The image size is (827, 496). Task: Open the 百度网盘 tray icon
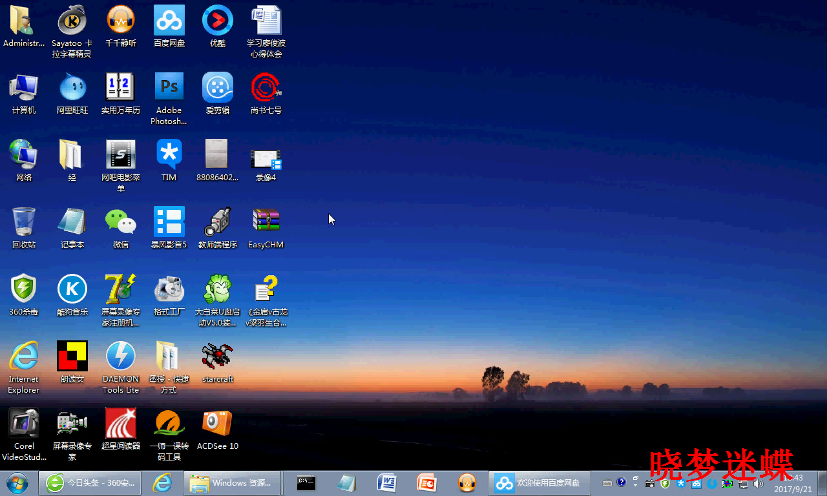click(x=696, y=484)
